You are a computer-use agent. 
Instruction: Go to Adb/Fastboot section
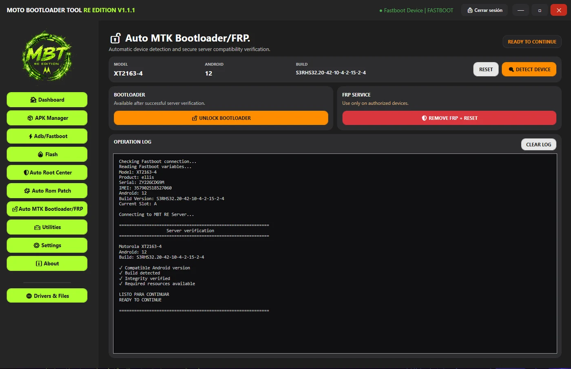(47, 136)
